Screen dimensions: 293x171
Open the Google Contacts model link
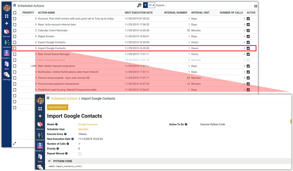(x=88, y=124)
